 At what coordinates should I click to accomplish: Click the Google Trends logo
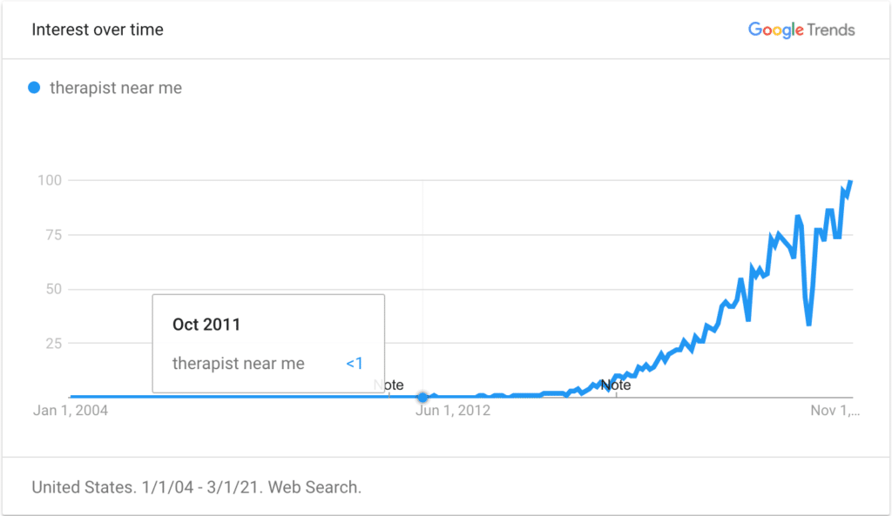pyautogui.click(x=801, y=30)
